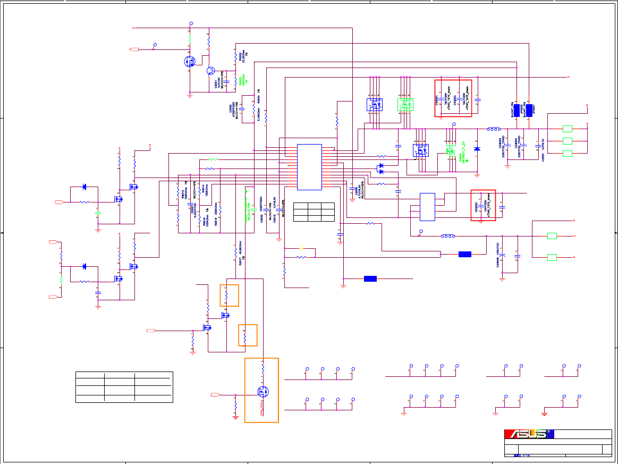Screen dimensions: 618x464
Task: Select the blank table at bottom left
Action: (x=124, y=387)
